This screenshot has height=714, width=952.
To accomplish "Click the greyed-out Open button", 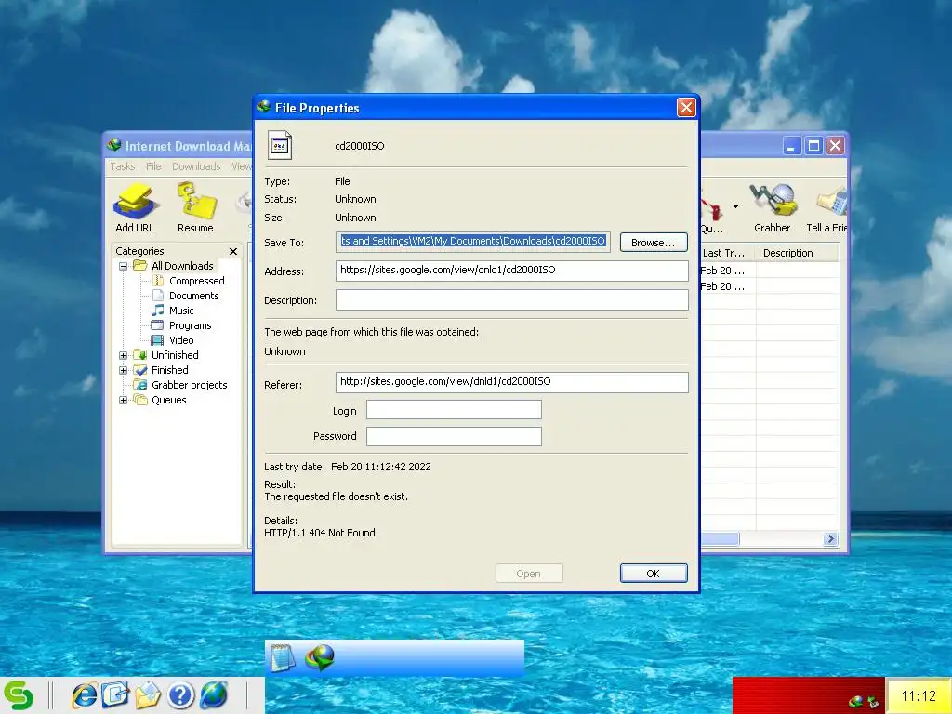I will point(529,573).
